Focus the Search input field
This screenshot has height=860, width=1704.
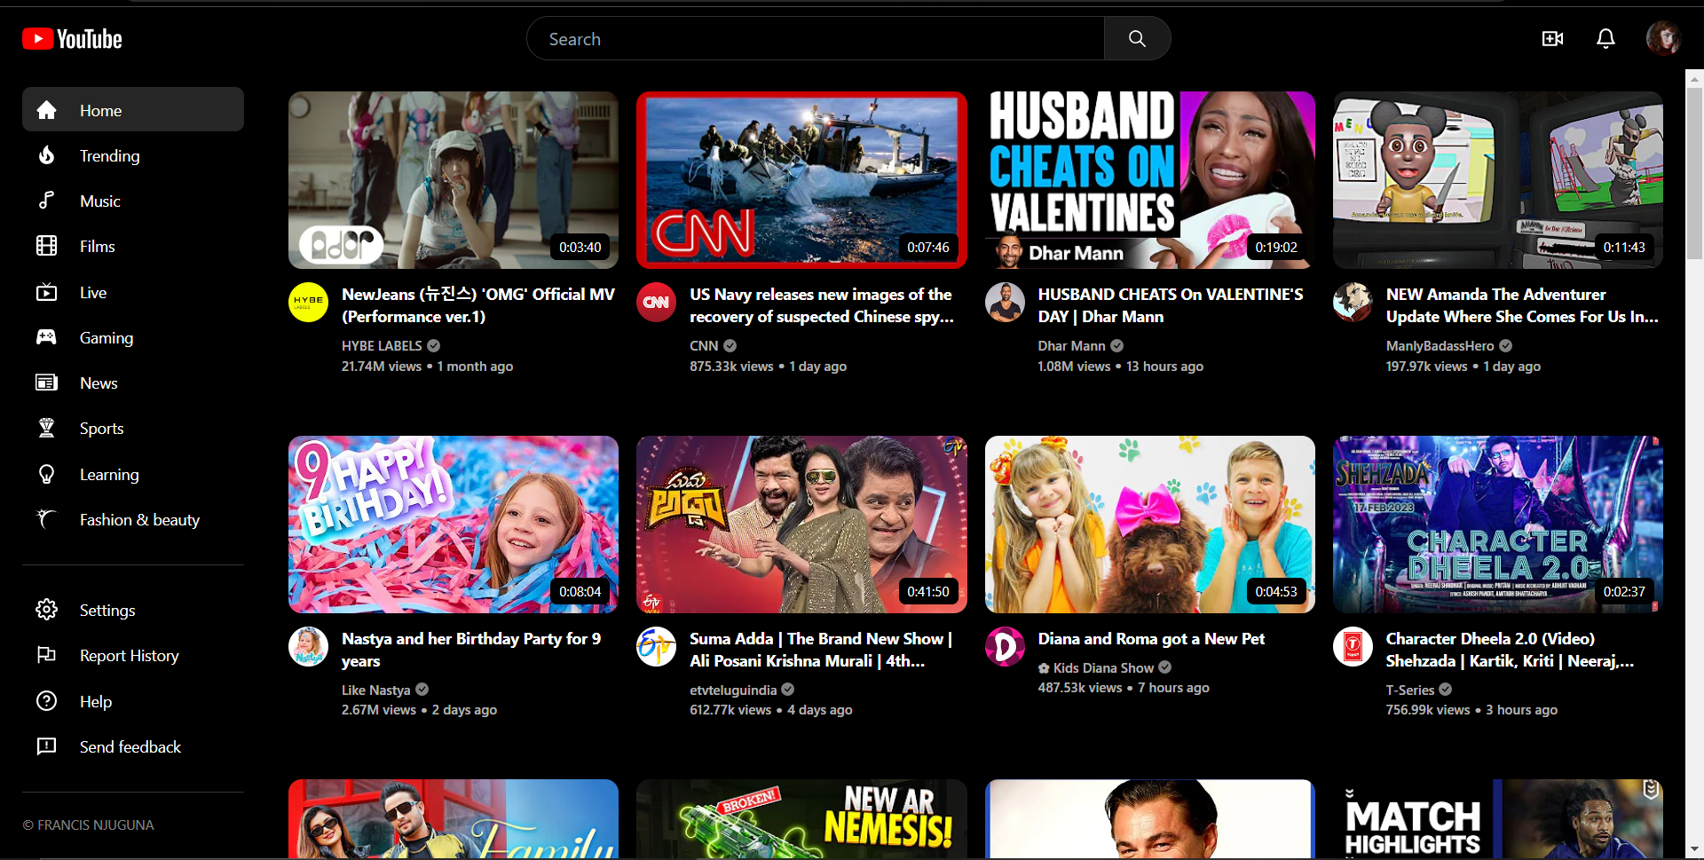click(815, 39)
